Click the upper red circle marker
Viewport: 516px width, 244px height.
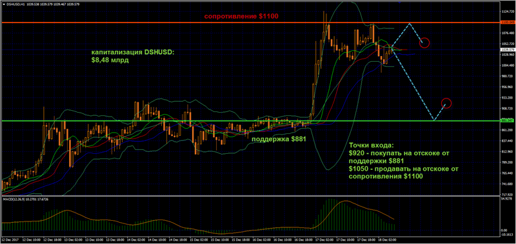(424, 42)
